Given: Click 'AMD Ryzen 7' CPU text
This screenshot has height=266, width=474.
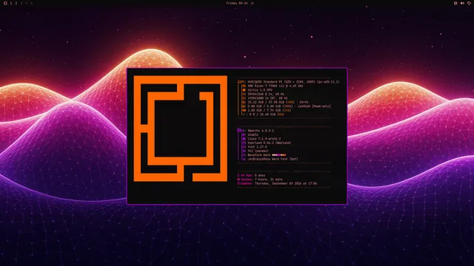Looking at the screenshot, I should pos(275,86).
